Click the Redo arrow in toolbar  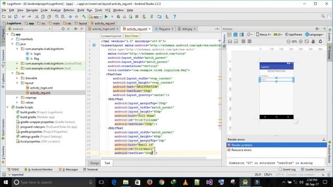coord(29,17)
